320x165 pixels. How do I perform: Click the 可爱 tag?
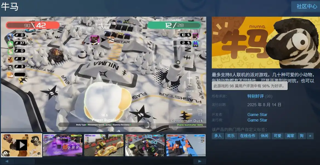278,136
